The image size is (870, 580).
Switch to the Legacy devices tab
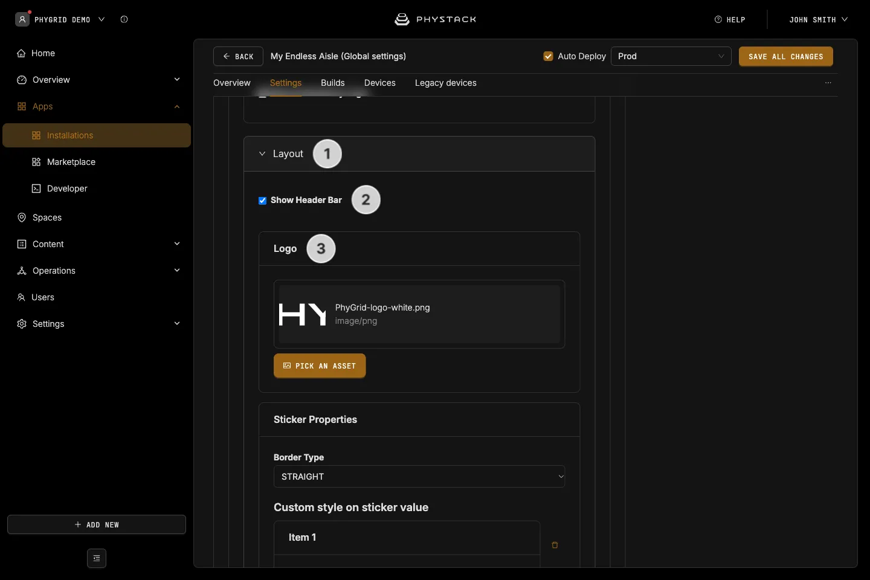point(446,83)
